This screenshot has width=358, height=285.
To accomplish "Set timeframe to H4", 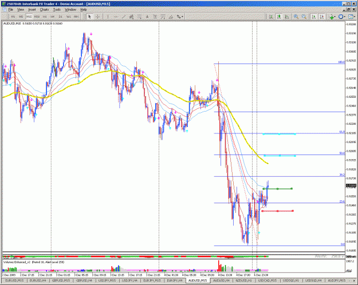I will click(x=53, y=17).
